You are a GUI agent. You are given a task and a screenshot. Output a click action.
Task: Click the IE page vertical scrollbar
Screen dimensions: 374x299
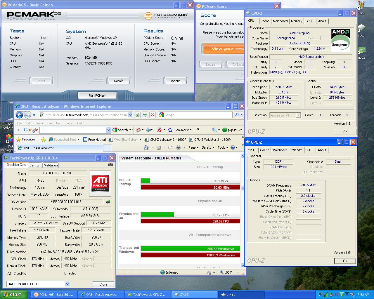point(242,210)
